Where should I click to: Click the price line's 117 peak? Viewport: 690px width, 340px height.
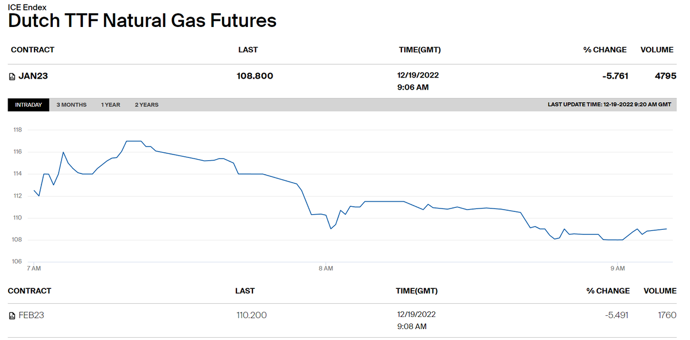pyautogui.click(x=133, y=141)
